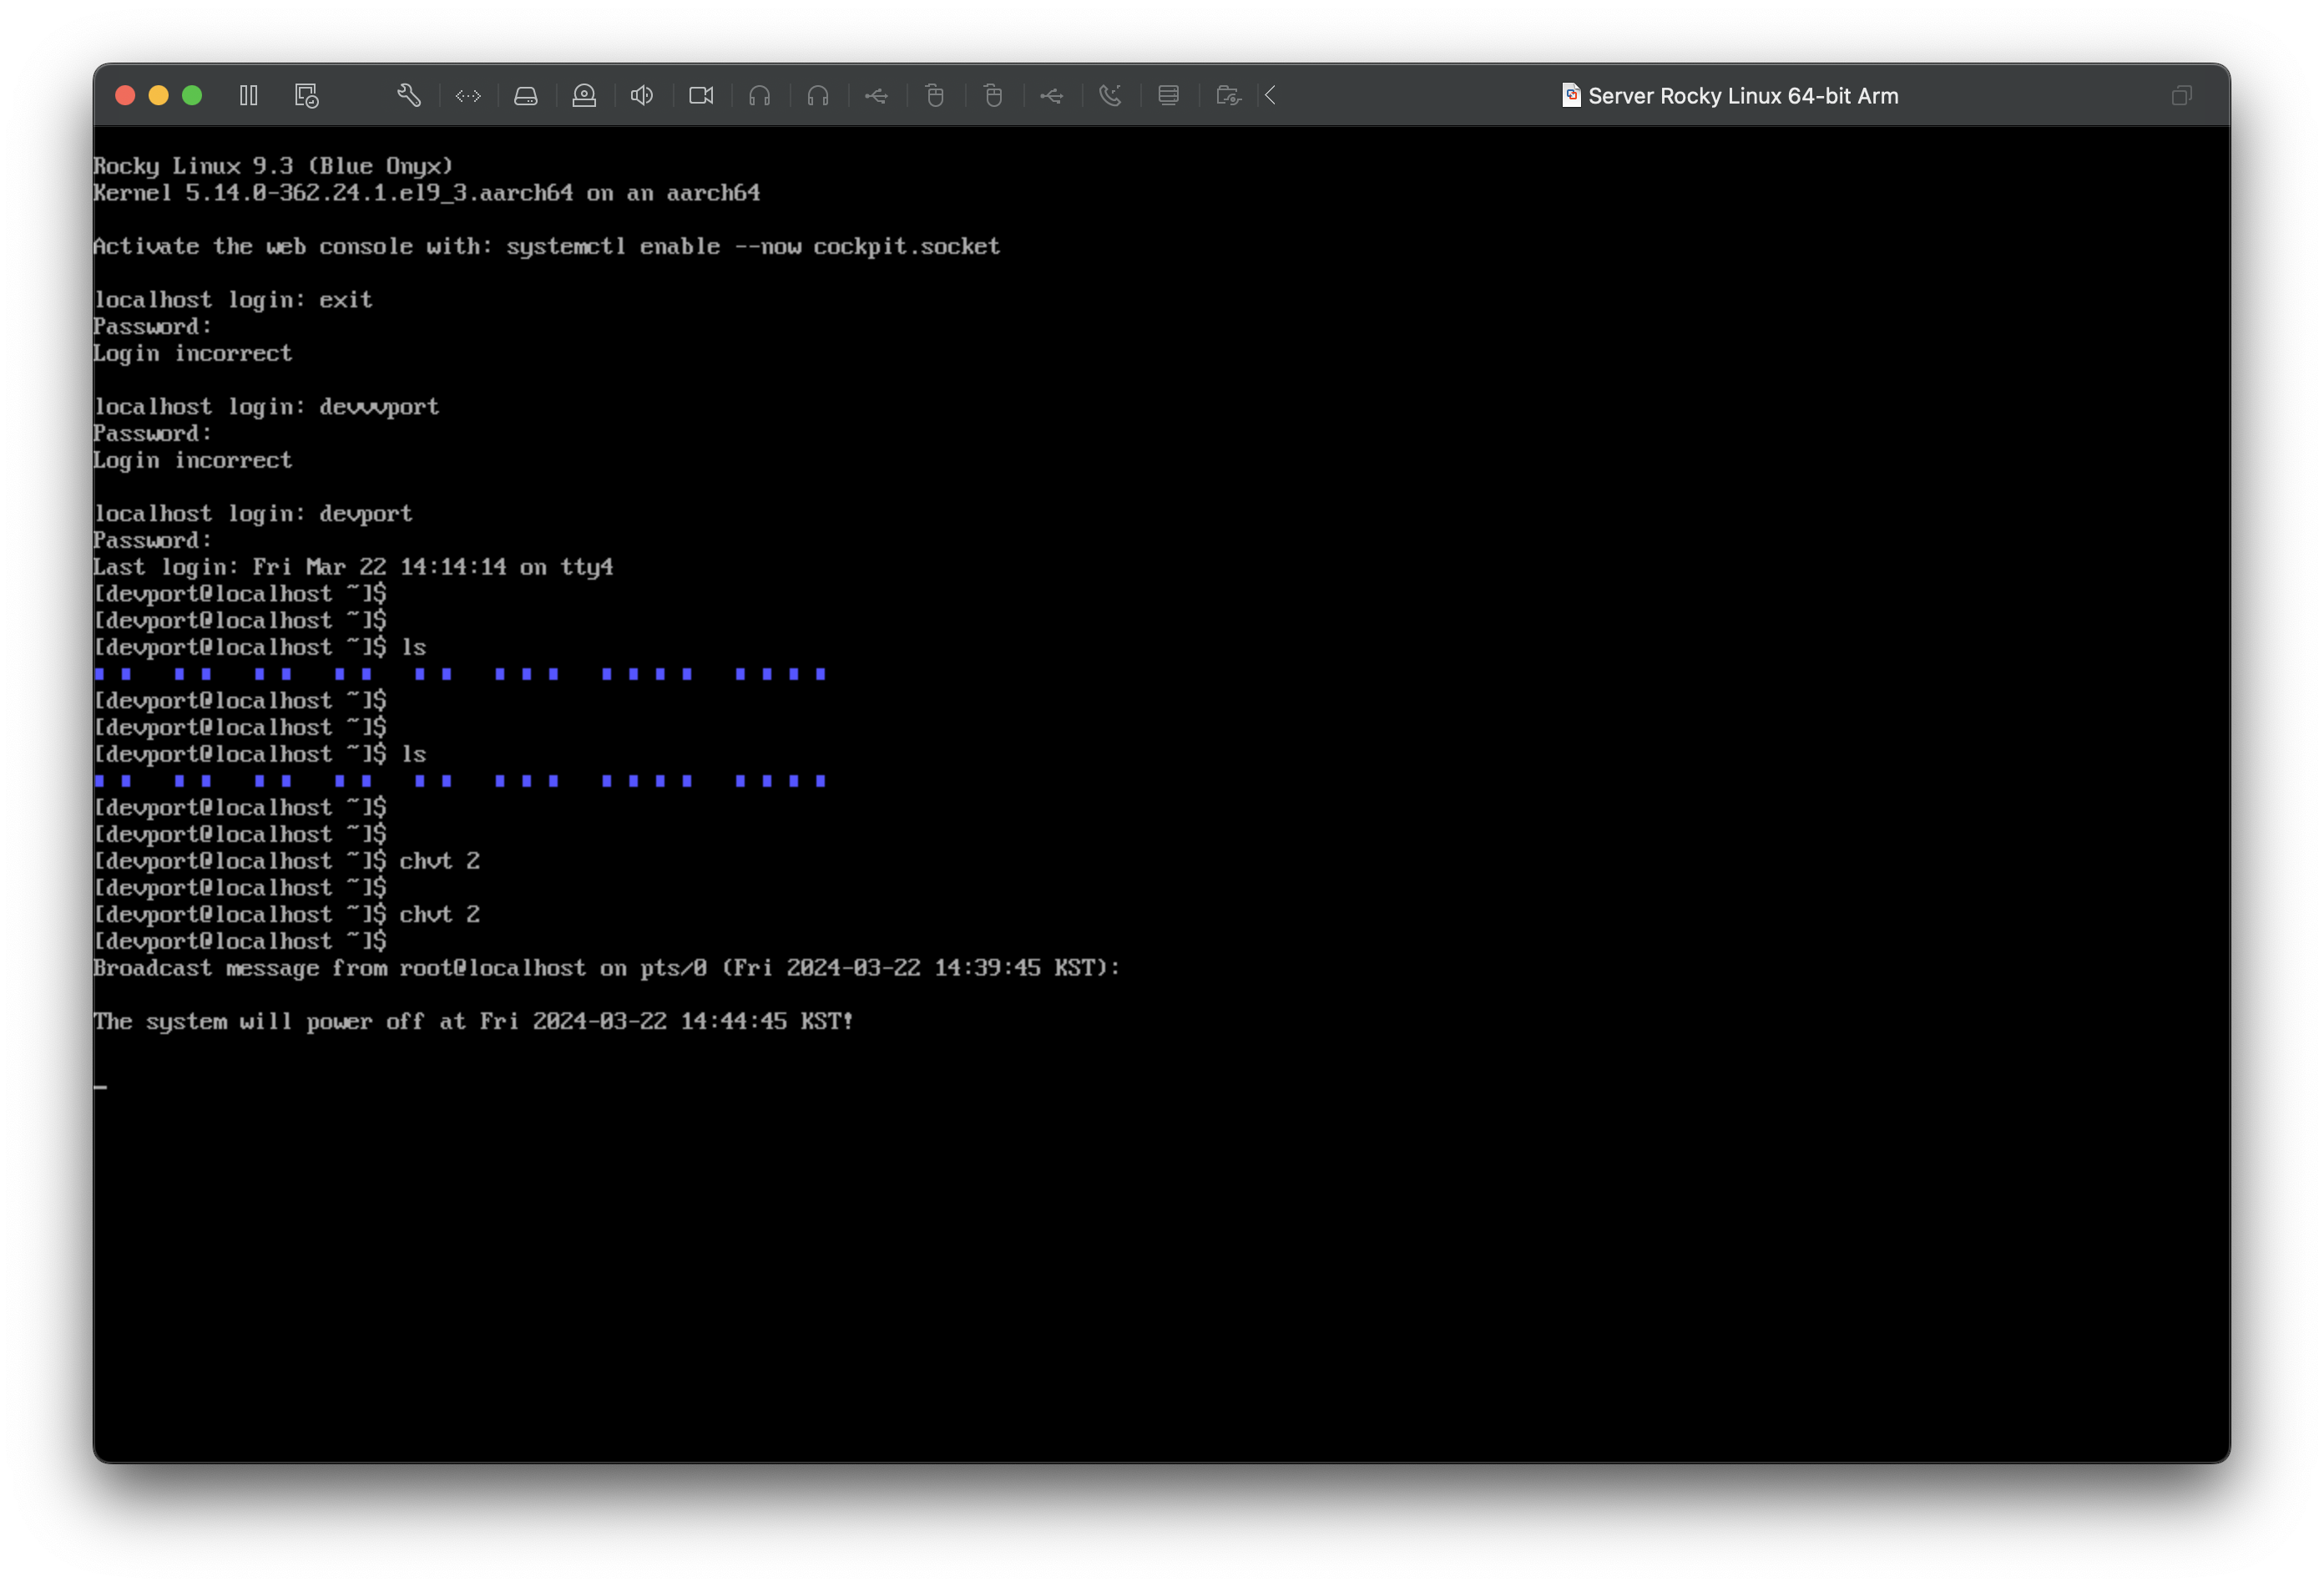2324x1587 pixels.
Task: Toggle the camera device icon
Action: (701, 96)
